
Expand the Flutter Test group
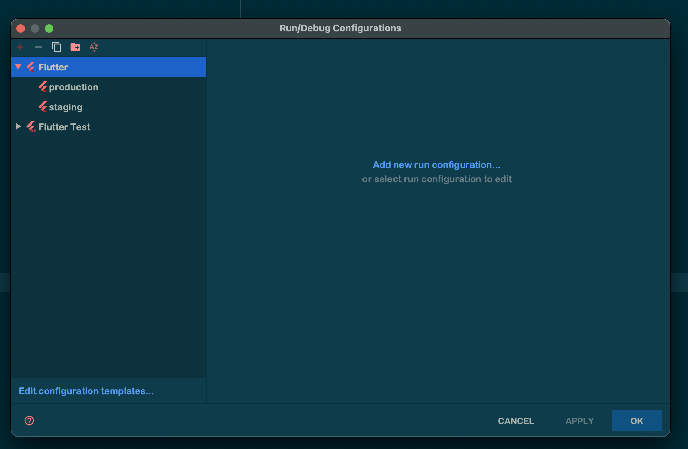point(18,127)
